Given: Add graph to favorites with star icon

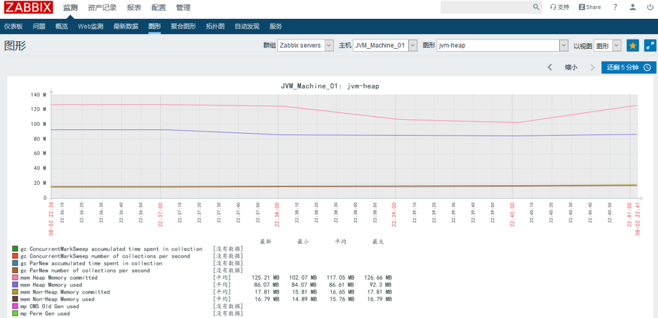Looking at the screenshot, I should [x=633, y=45].
